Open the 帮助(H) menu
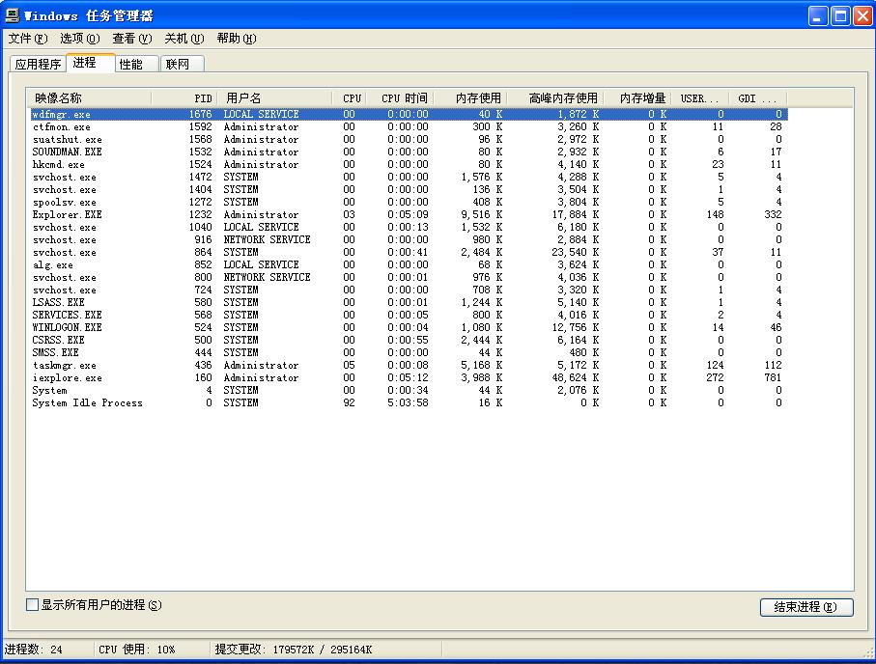Image resolution: width=876 pixels, height=664 pixels. pyautogui.click(x=237, y=39)
